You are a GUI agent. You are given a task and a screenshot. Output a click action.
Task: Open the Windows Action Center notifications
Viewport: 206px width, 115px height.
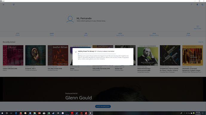click(x=203, y=113)
